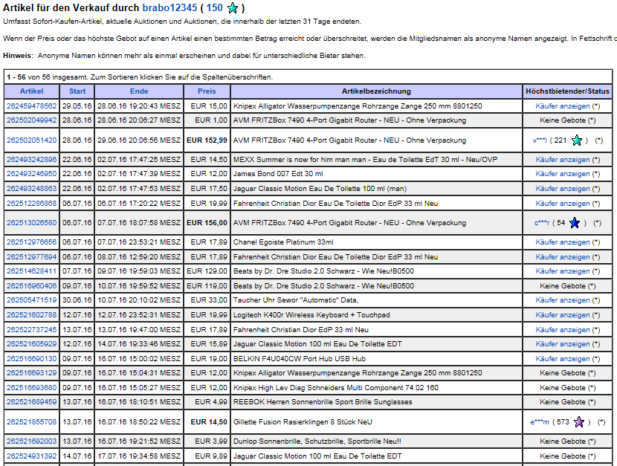Open item number 262502049942
This screenshot has height=466, width=617.
31,120
